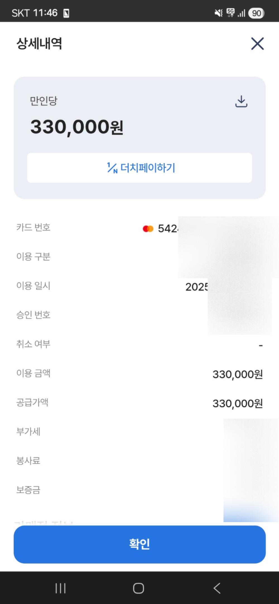This screenshot has height=604, width=279.
Task: Select the 만인당 merchant name
Action: click(x=44, y=101)
